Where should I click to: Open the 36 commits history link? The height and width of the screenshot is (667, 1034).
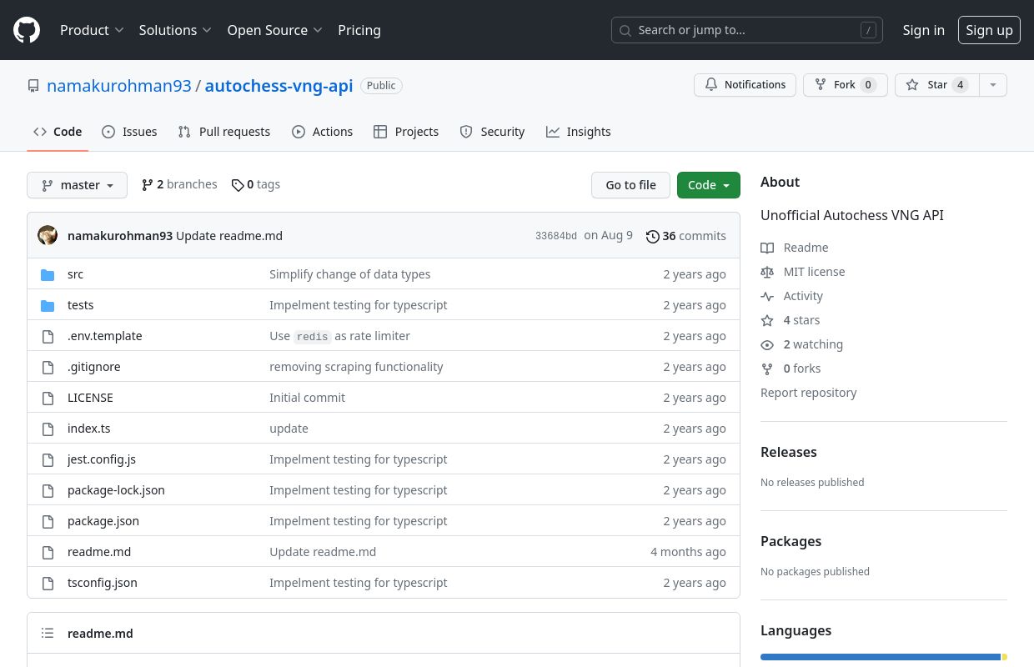[x=686, y=236]
